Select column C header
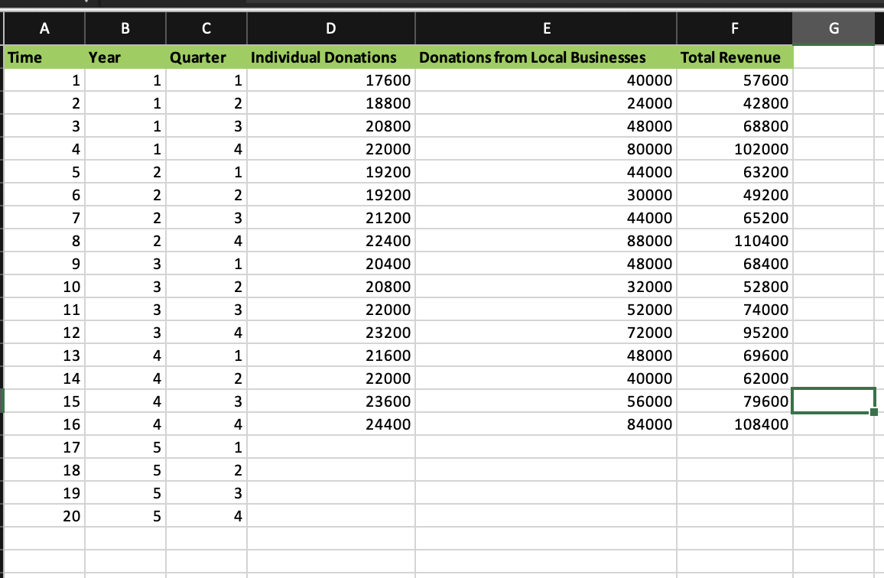The image size is (884, 578). [206, 28]
